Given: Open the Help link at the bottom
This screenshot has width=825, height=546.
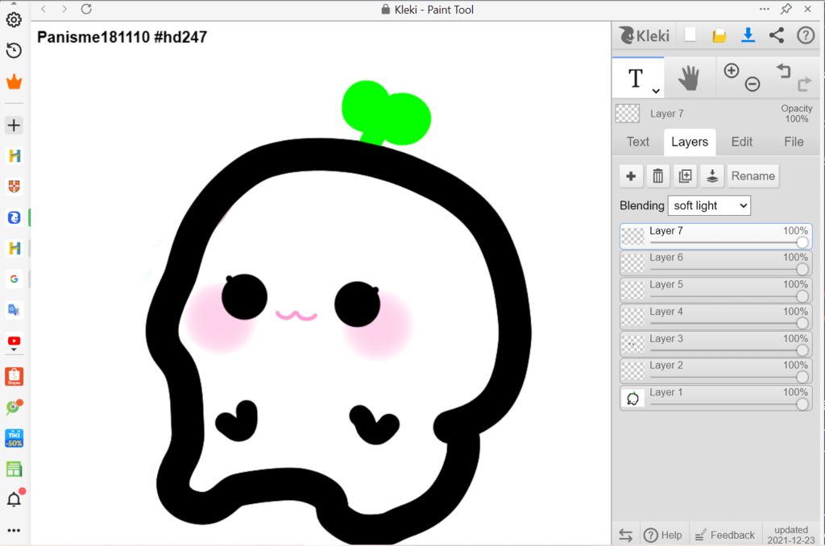Looking at the screenshot, I should pyautogui.click(x=663, y=535).
